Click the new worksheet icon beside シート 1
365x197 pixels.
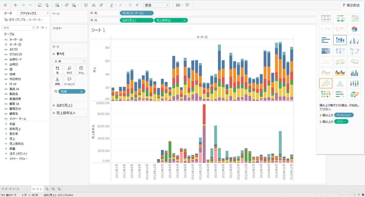(x=47, y=189)
